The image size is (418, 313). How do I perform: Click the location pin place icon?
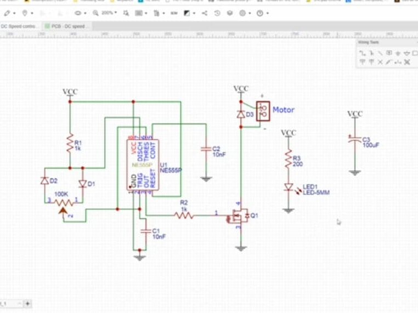(25, 13)
